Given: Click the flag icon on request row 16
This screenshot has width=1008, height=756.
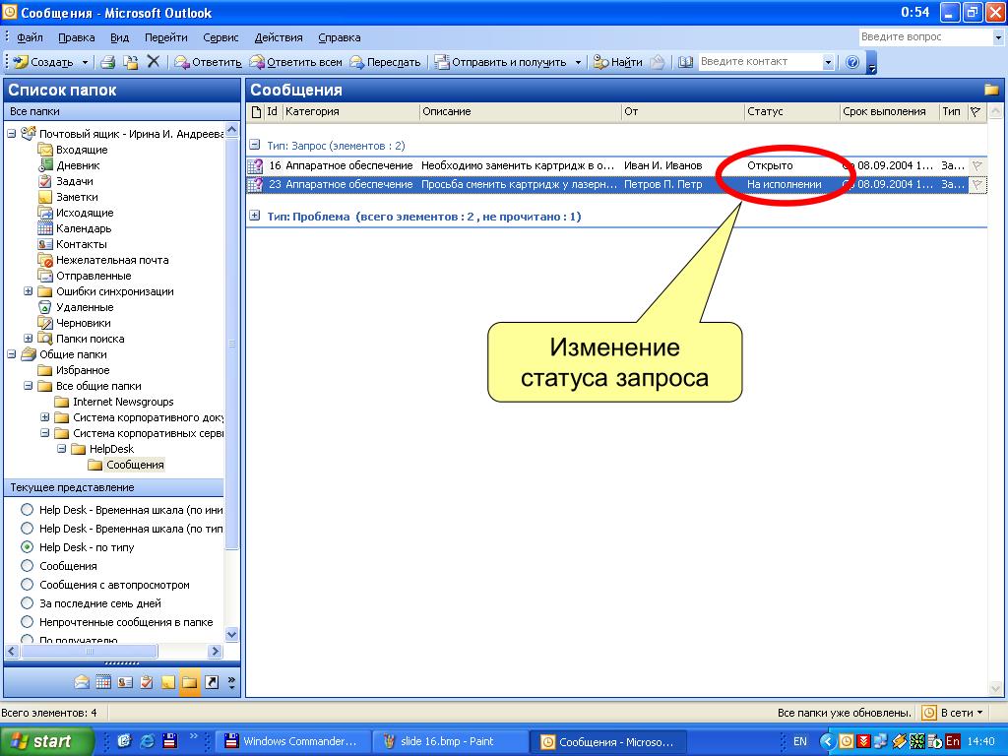Looking at the screenshot, I should (977, 165).
